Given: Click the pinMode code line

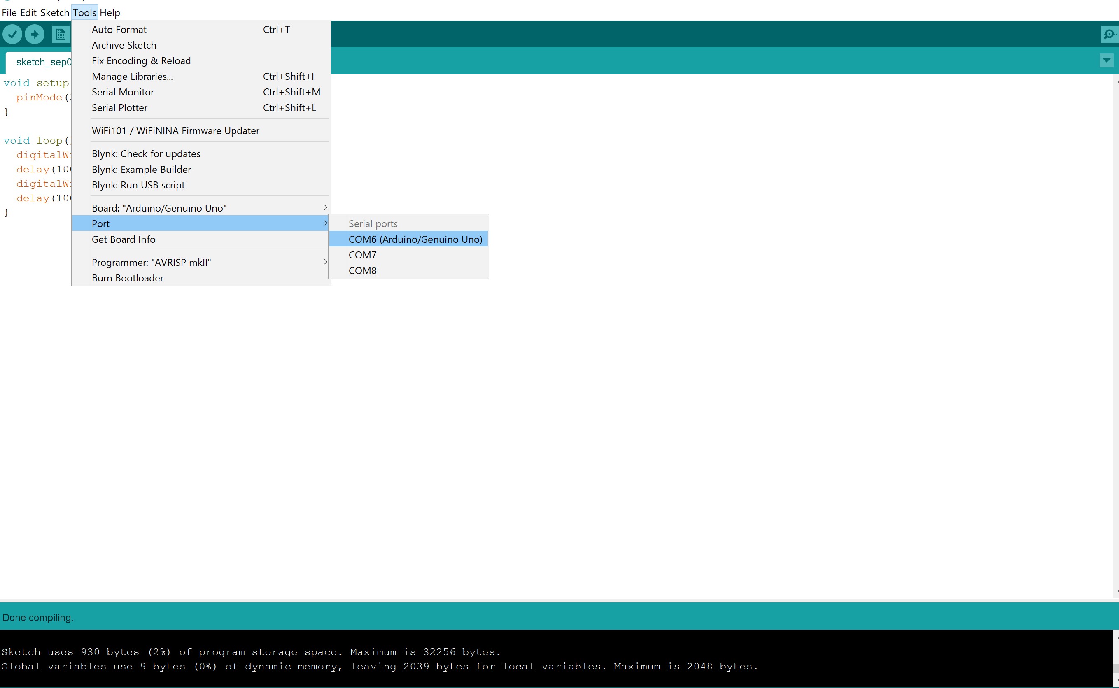Looking at the screenshot, I should click(x=43, y=98).
